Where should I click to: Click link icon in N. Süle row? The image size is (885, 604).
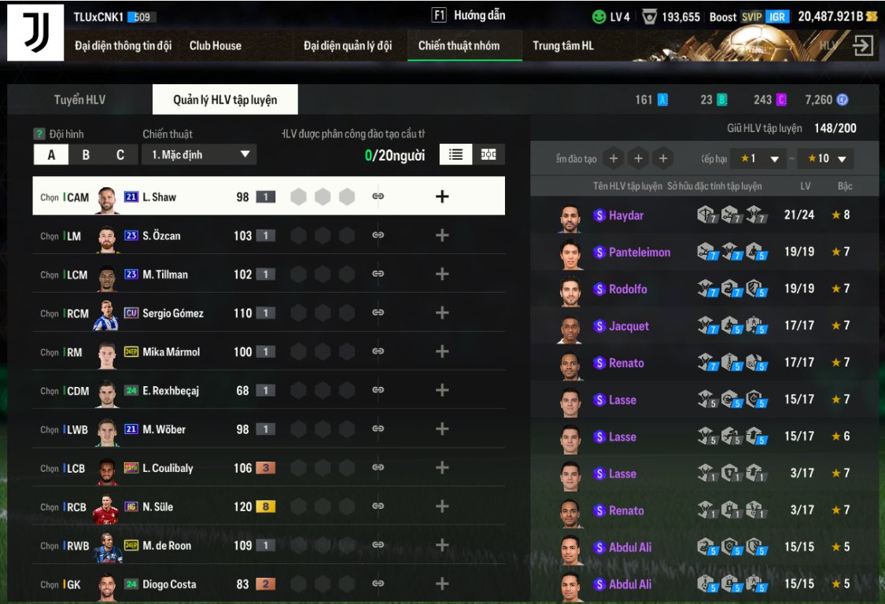pyautogui.click(x=378, y=506)
